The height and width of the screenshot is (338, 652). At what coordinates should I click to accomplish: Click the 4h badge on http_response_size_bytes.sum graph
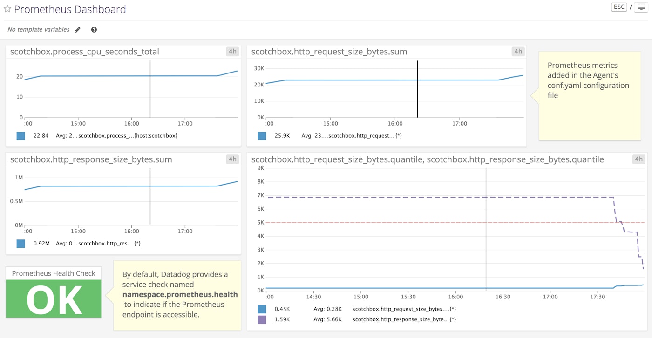(x=232, y=159)
